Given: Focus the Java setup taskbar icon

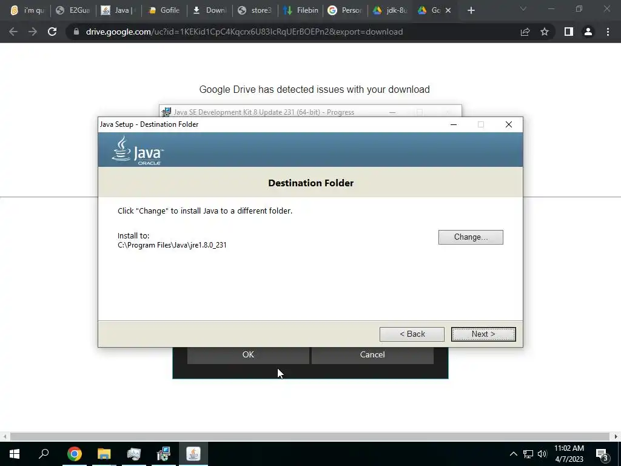Looking at the screenshot, I should pos(193,454).
